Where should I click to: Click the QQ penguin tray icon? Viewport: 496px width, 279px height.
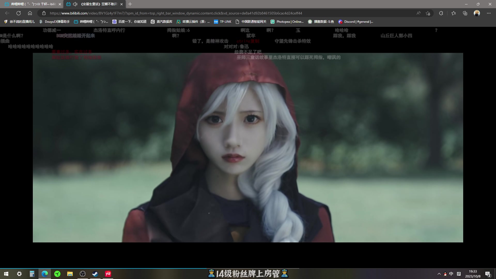(445, 274)
